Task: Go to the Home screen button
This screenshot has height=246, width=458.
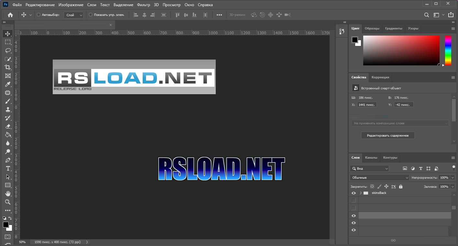Action: pyautogui.click(x=10, y=15)
